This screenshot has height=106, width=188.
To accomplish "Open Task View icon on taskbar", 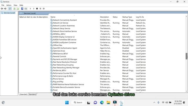I will click(x=89, y=103).
